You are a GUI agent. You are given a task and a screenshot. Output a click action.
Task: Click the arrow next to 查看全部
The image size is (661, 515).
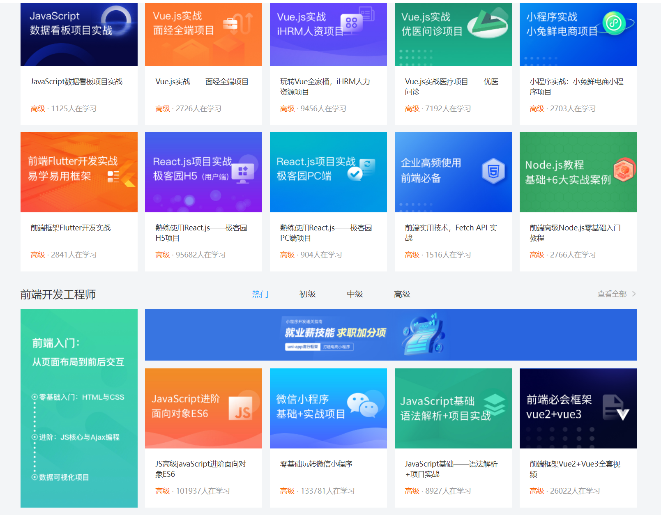pos(634,294)
